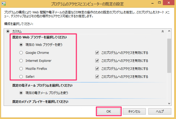Collapse the カスタム section with double chevron
Viewport: 176px width, 119px height.
[x=163, y=31]
